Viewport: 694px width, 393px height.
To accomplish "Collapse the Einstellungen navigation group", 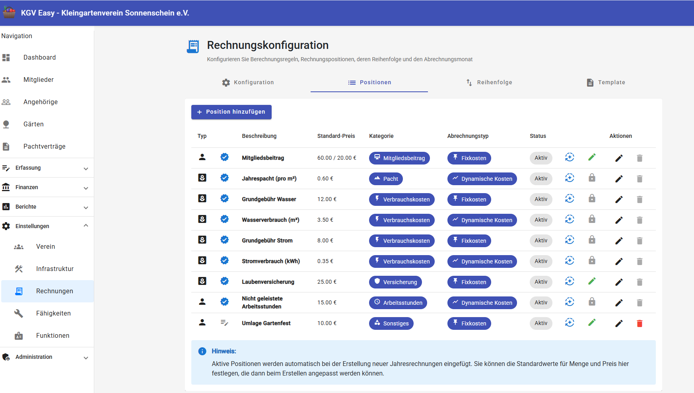I will 47,226.
